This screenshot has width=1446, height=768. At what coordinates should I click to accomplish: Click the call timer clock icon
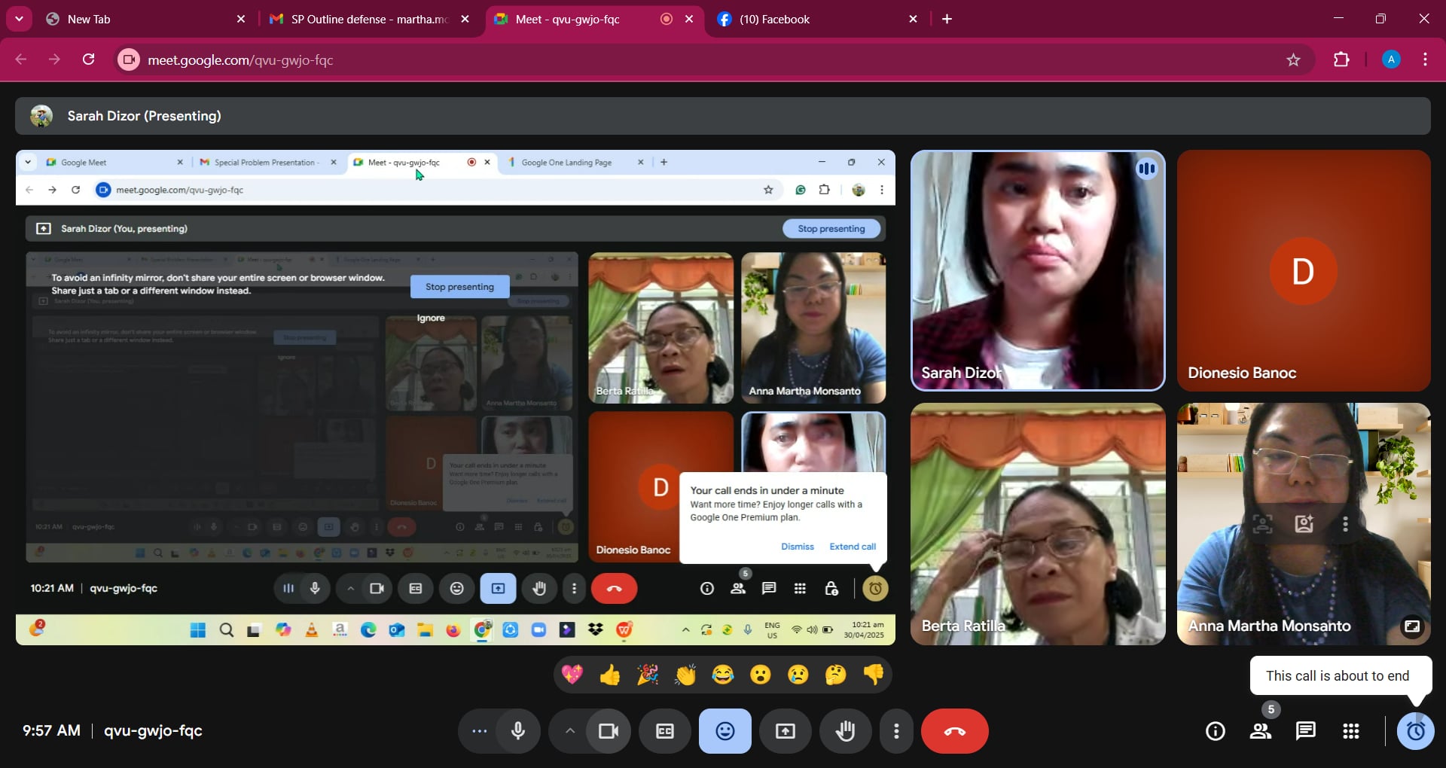tap(1415, 731)
